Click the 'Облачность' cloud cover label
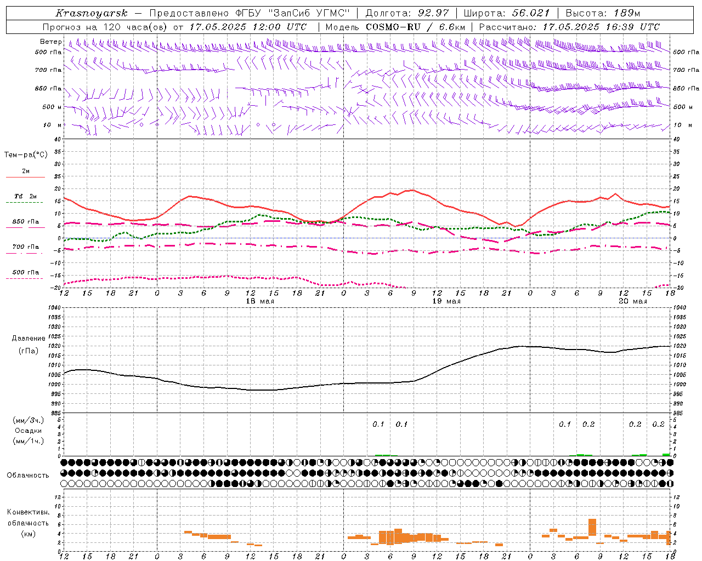This screenshot has width=702, height=561. pyautogui.click(x=28, y=476)
